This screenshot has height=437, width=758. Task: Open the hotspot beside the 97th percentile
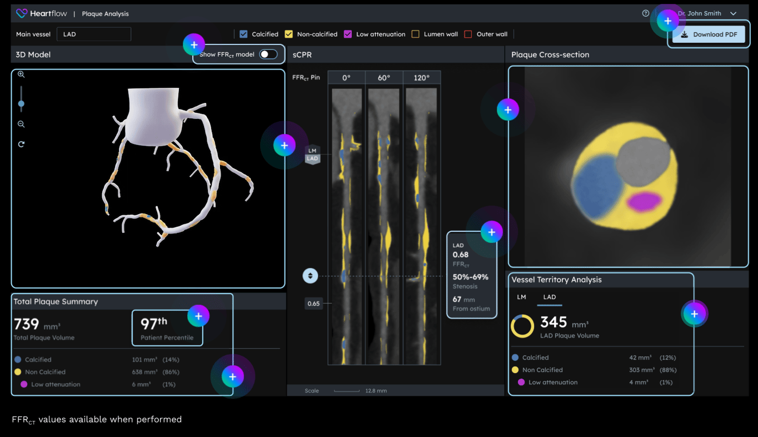pyautogui.click(x=198, y=316)
